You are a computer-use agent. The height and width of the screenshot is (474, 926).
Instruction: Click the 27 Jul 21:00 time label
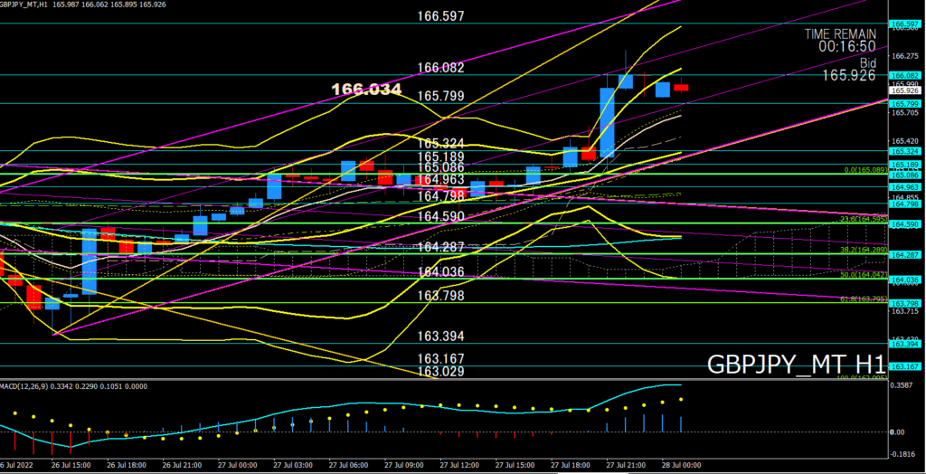coord(626,466)
